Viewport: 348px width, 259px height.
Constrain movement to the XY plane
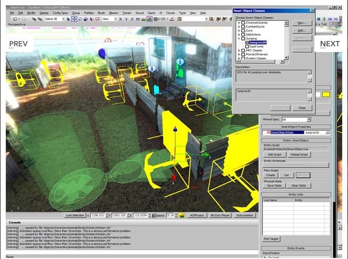point(138,19)
